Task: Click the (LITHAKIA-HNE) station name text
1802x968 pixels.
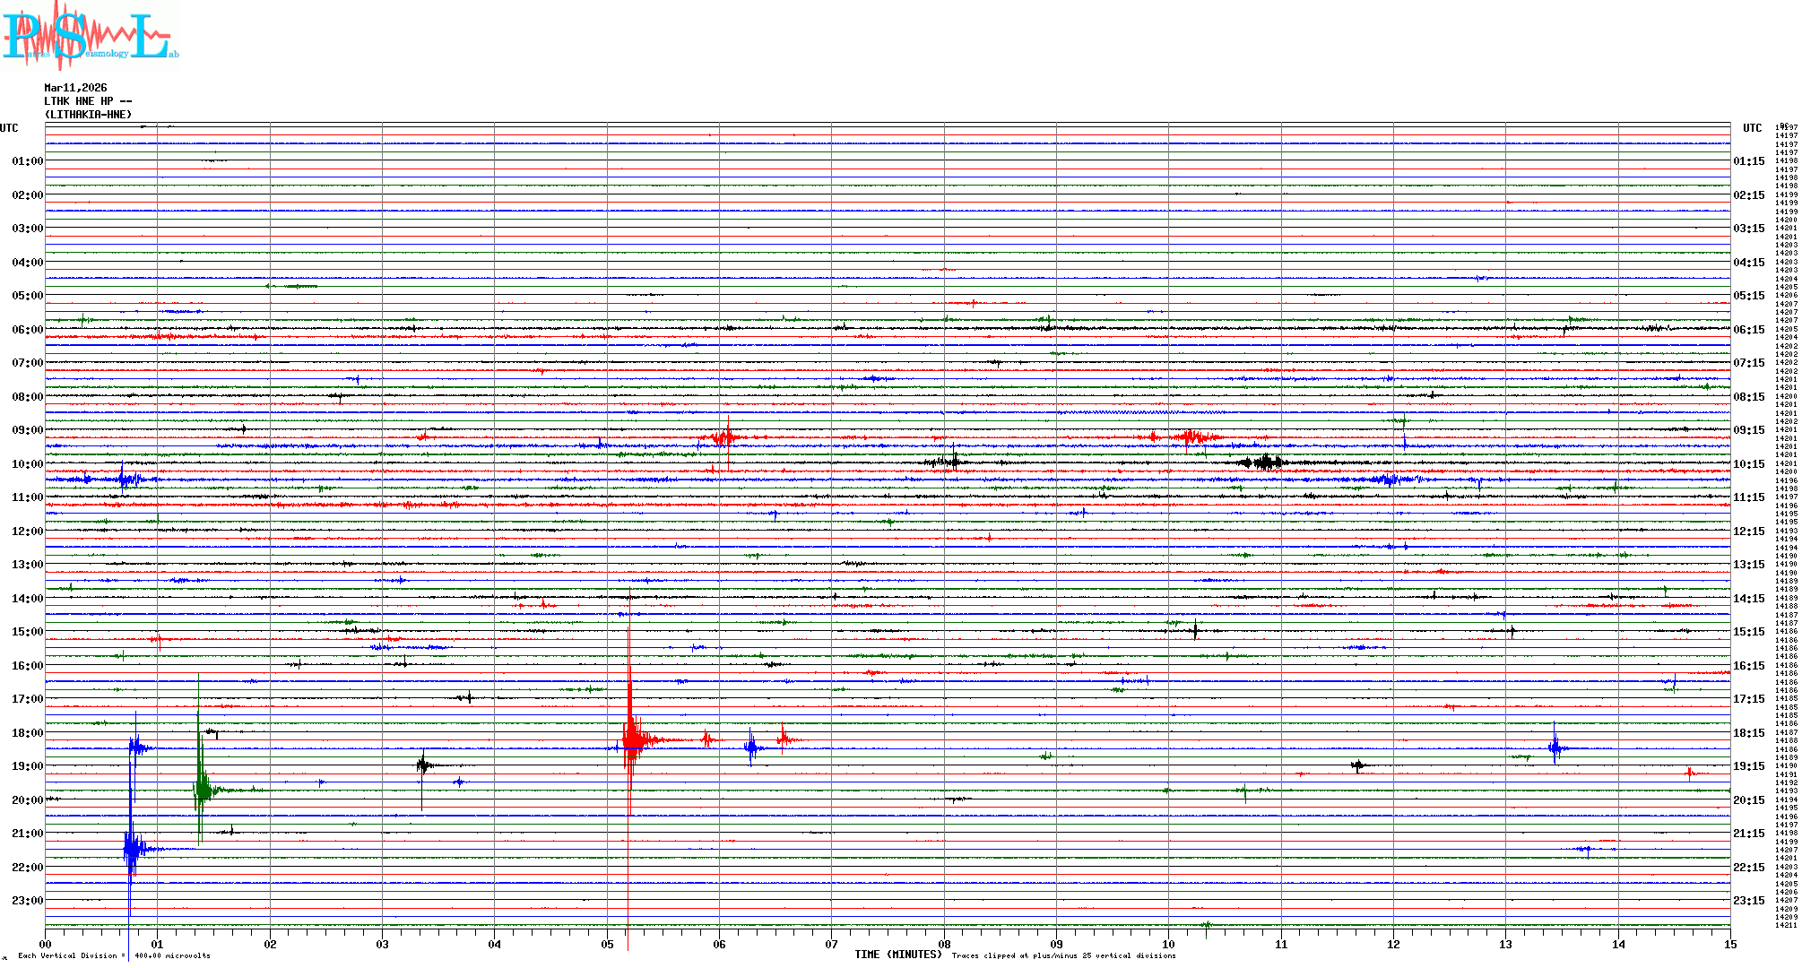Action: coord(88,115)
